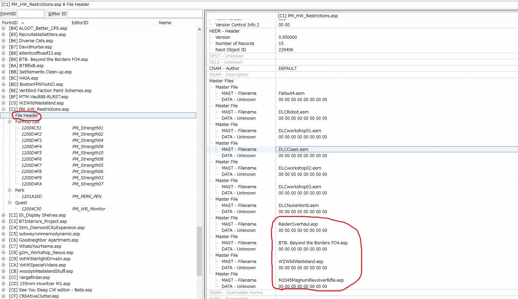Select record 1200D4F8 PM_Strength06
518x299 pixels.
pos(98,172)
